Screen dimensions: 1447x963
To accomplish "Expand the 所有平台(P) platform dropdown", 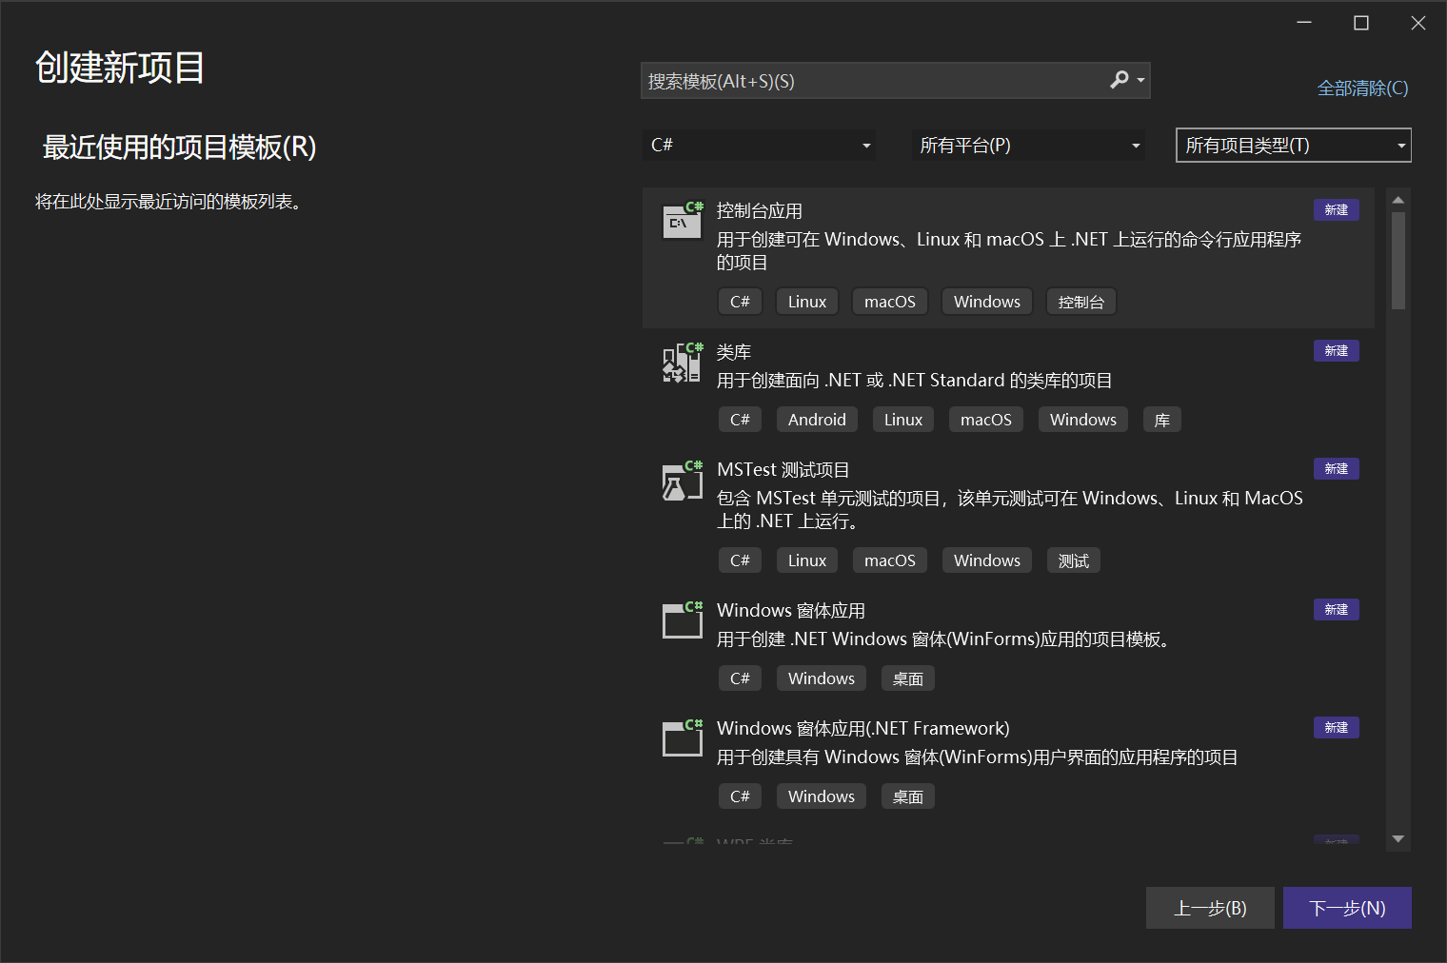I will 1028,146.
